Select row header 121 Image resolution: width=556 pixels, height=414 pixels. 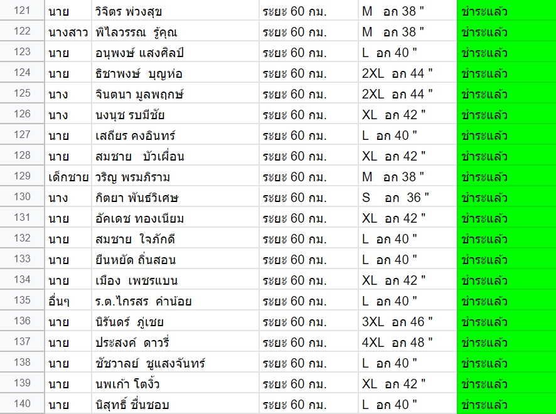point(22,10)
